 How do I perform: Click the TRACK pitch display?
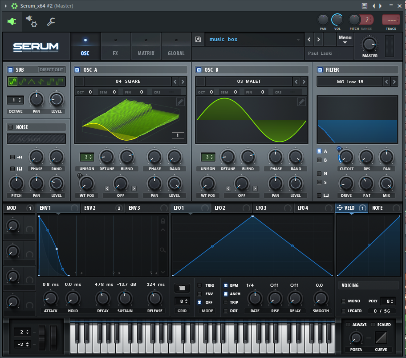tap(391, 20)
